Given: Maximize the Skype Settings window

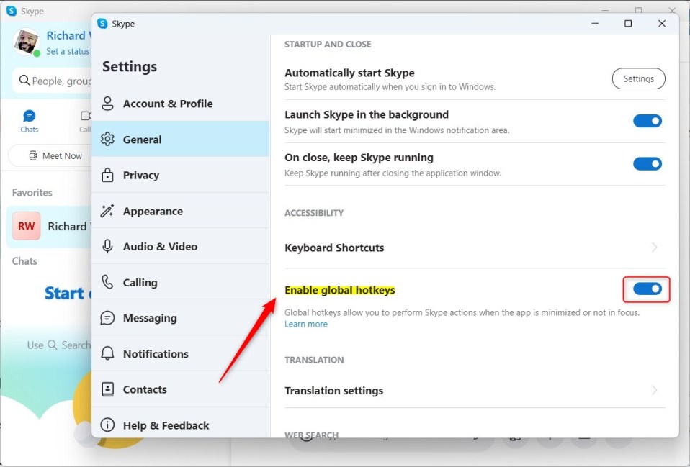Looking at the screenshot, I should tap(628, 23).
